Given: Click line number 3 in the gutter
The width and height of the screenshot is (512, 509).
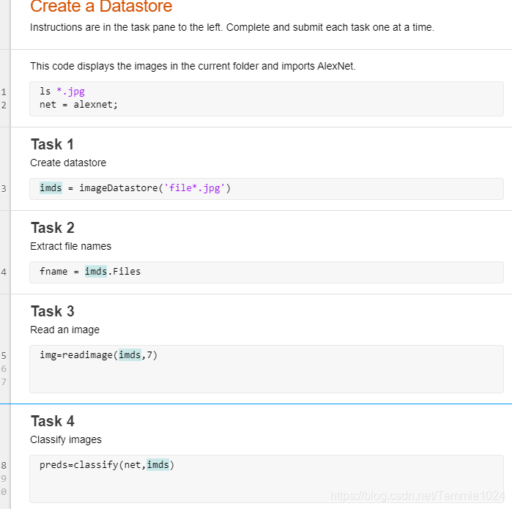Looking at the screenshot, I should tap(4, 189).
